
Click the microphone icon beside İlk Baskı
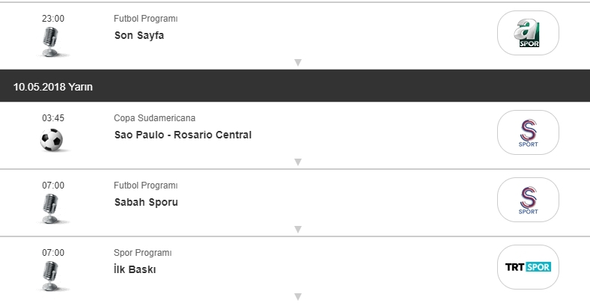point(52,275)
